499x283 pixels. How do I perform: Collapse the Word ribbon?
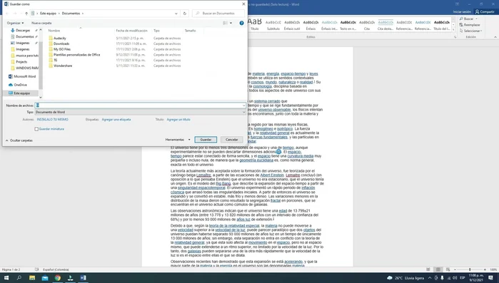495,37
